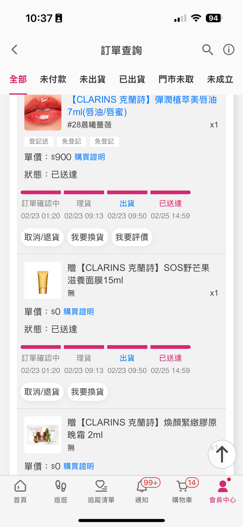Open 逛逛 footprints icon
Image resolution: width=243 pixels, height=527 pixels.
[61, 486]
